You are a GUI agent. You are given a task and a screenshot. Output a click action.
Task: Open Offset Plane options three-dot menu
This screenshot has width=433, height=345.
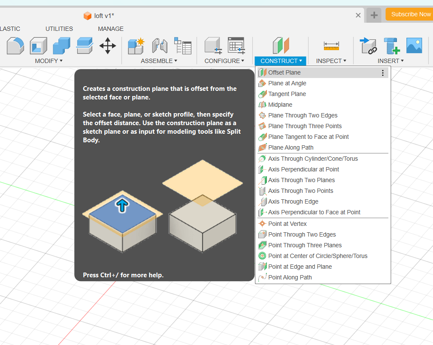[383, 73]
